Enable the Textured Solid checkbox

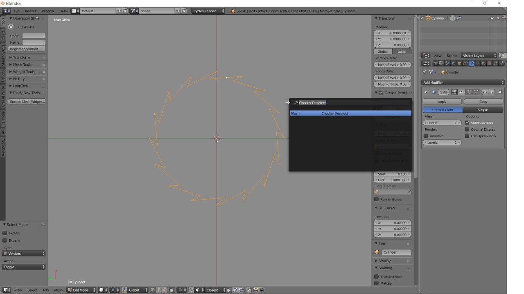click(377, 276)
